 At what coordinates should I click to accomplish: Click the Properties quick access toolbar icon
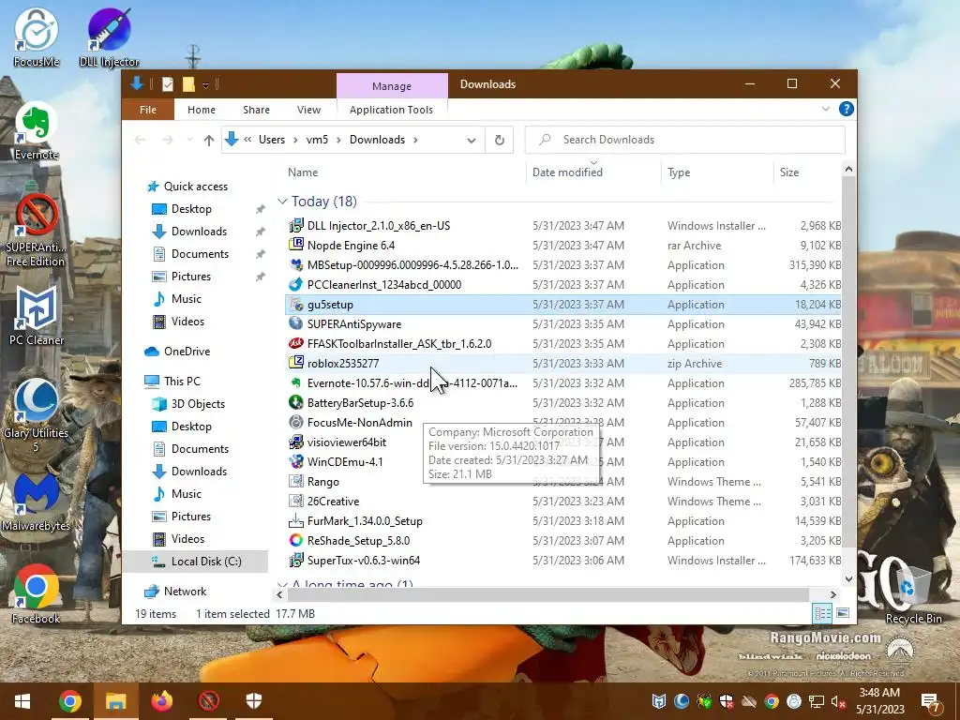pos(168,83)
